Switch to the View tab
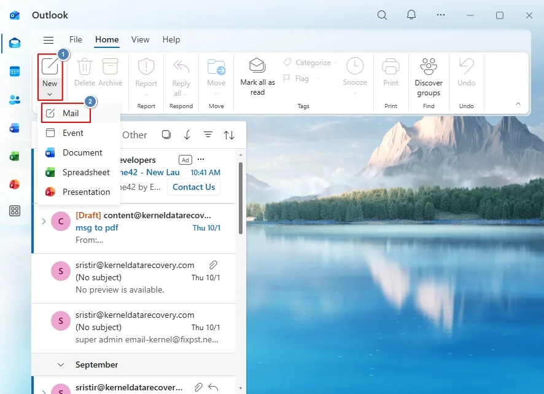The width and height of the screenshot is (544, 394). click(x=140, y=39)
